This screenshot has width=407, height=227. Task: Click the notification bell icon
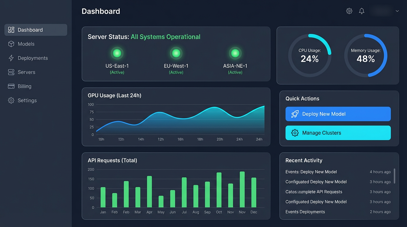(x=361, y=11)
